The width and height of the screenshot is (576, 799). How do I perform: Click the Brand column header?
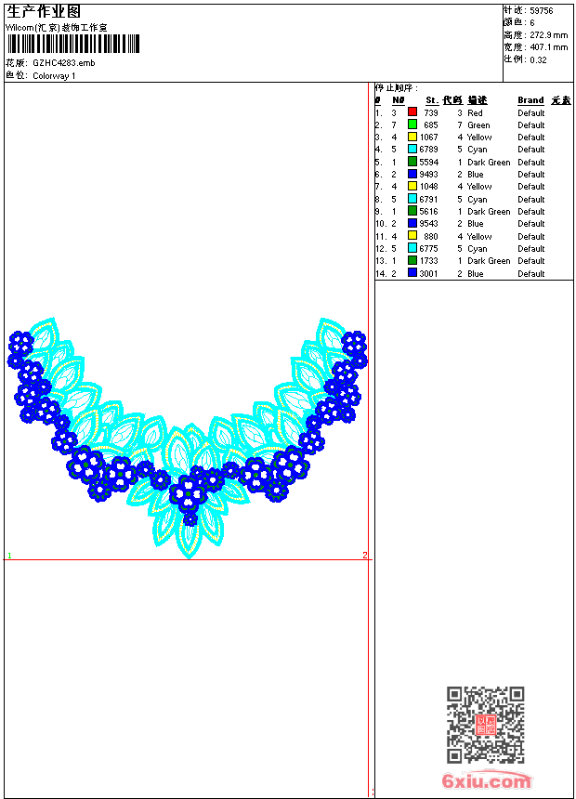[x=530, y=100]
